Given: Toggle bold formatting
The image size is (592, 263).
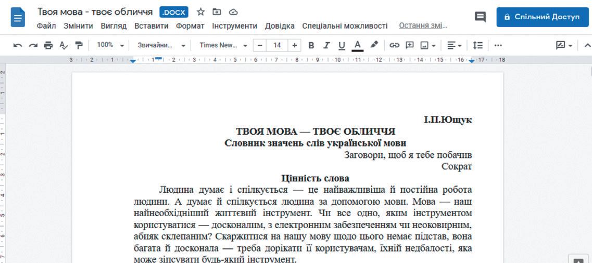Looking at the screenshot, I should pyautogui.click(x=311, y=45).
